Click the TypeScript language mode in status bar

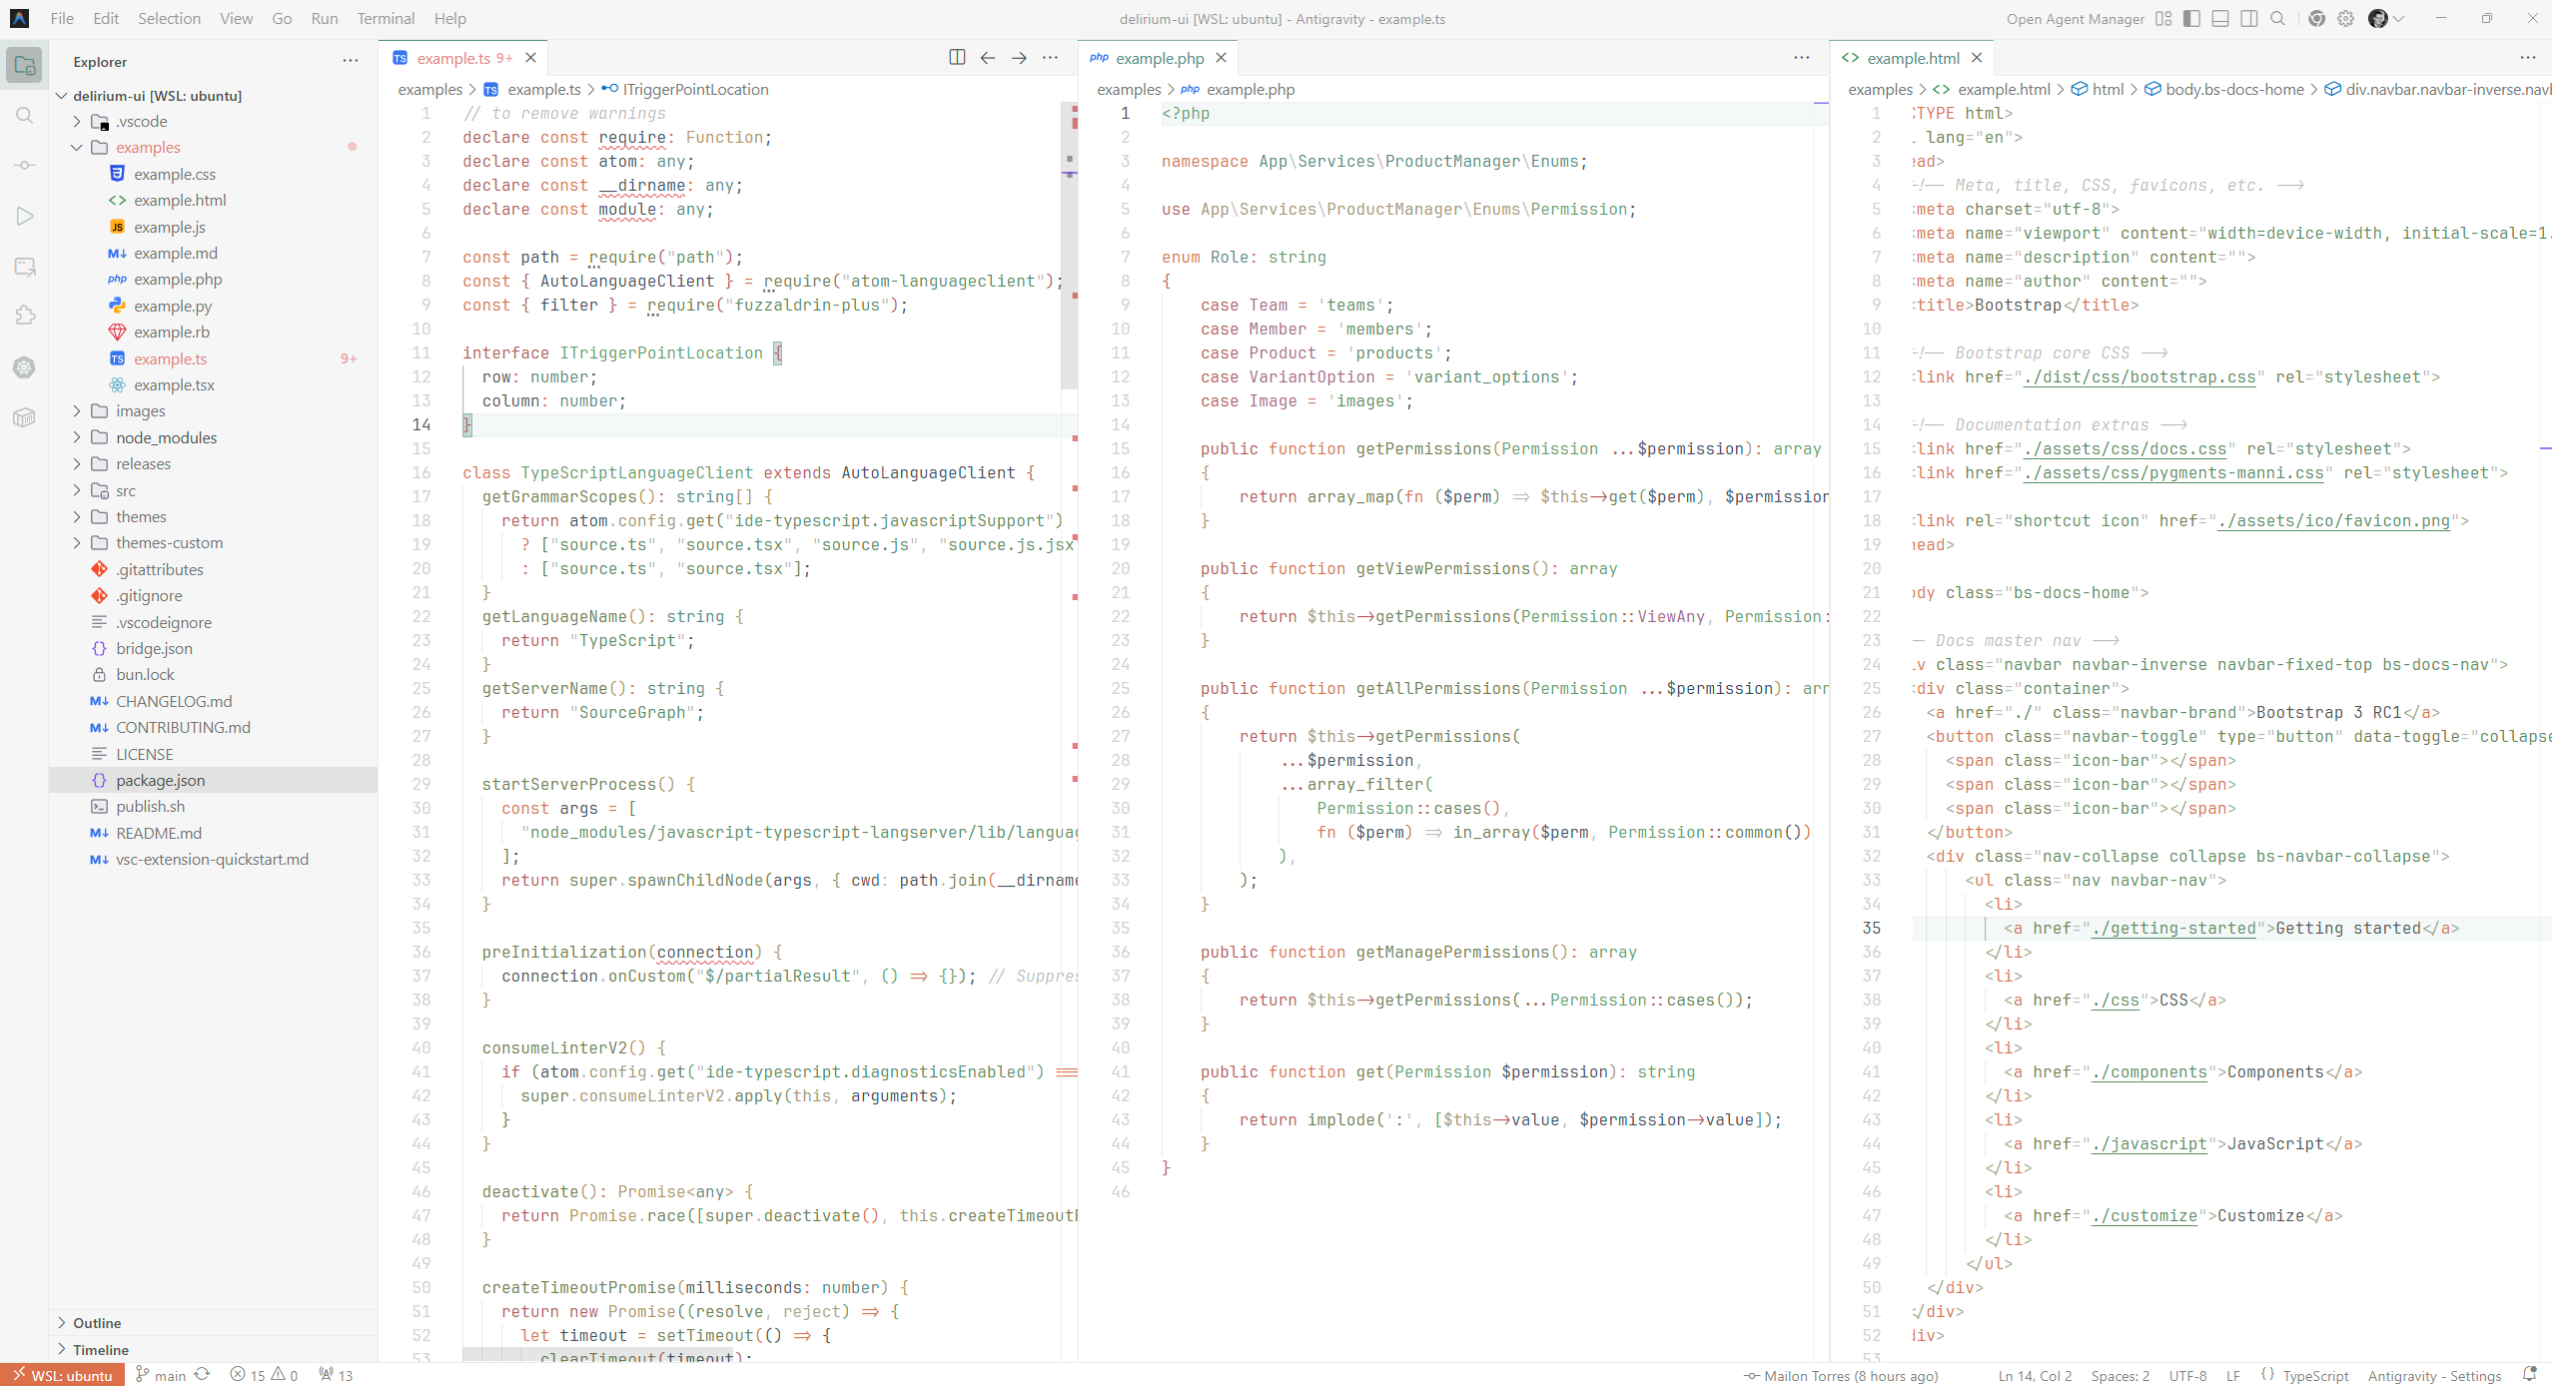[2314, 1376]
